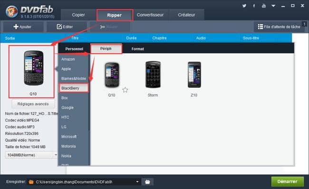Select the Format profile tab
This screenshot has width=309, height=189.
pyautogui.click(x=138, y=49)
